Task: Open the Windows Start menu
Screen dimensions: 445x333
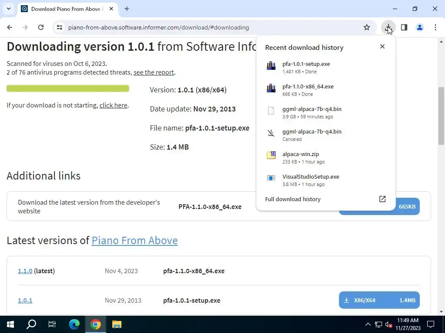Action: click(10, 324)
